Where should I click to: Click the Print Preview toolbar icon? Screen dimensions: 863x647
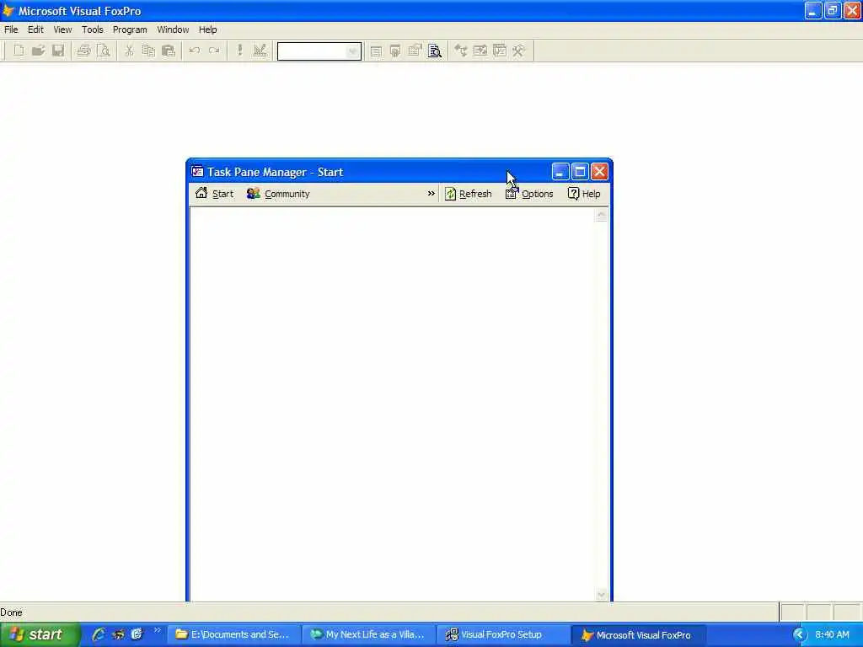point(104,51)
